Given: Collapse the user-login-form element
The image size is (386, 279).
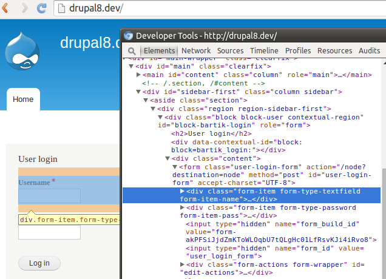Looking at the screenshot, I should point(175,166).
